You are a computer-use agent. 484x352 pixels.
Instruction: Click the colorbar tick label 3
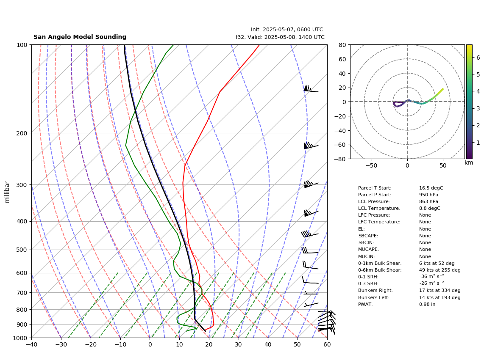tap(478, 108)
